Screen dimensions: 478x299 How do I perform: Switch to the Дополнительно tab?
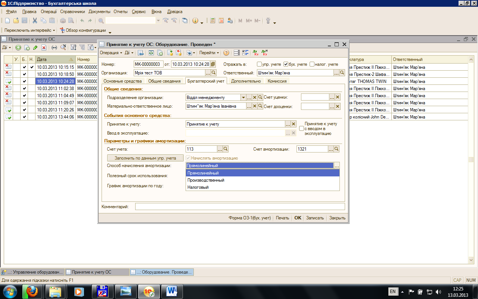246,81
